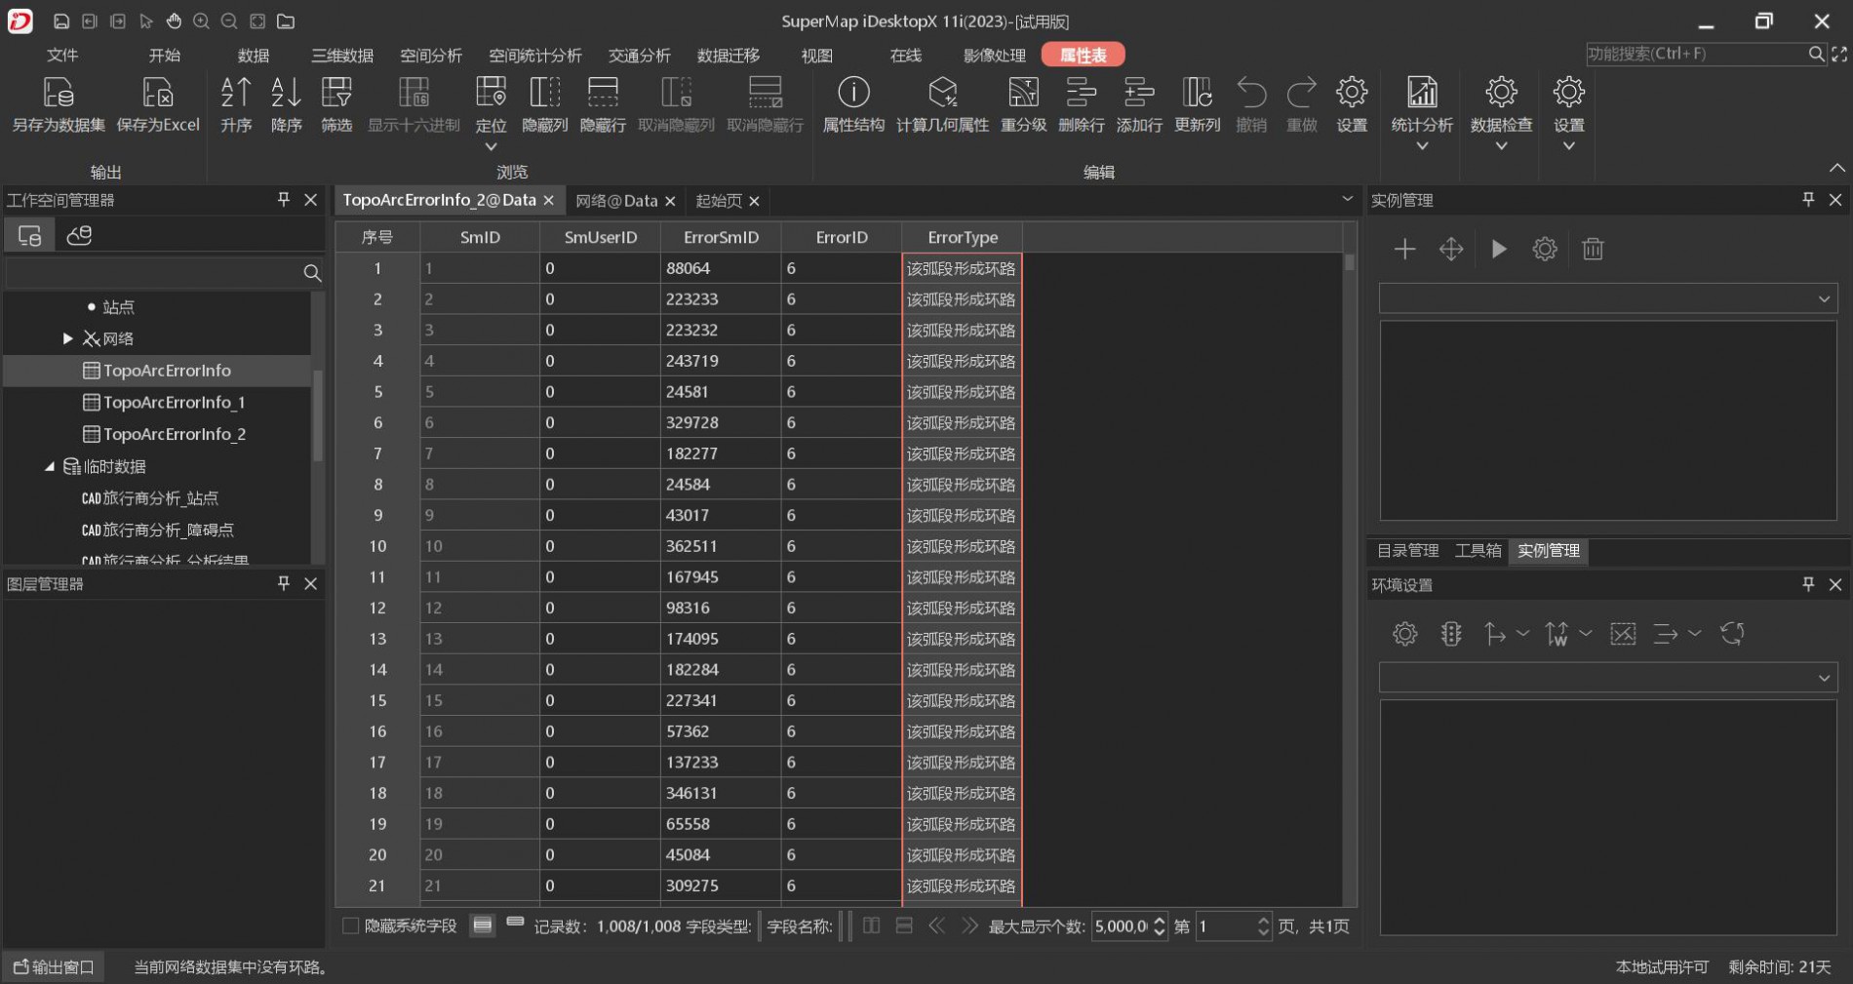Sort ascending with 升序 icon
This screenshot has height=984, width=1853.
(x=236, y=94)
